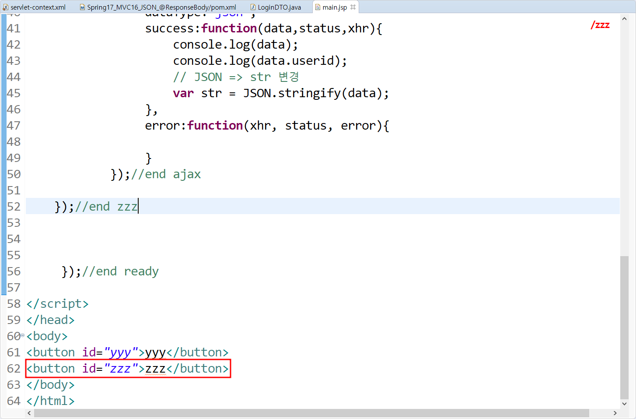Click the '</head>' closing tag

(50, 320)
